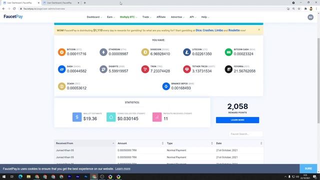Close the first User Dashboard tab
Image resolution: width=320 pixels, height=180 pixels.
(x=38, y=3)
